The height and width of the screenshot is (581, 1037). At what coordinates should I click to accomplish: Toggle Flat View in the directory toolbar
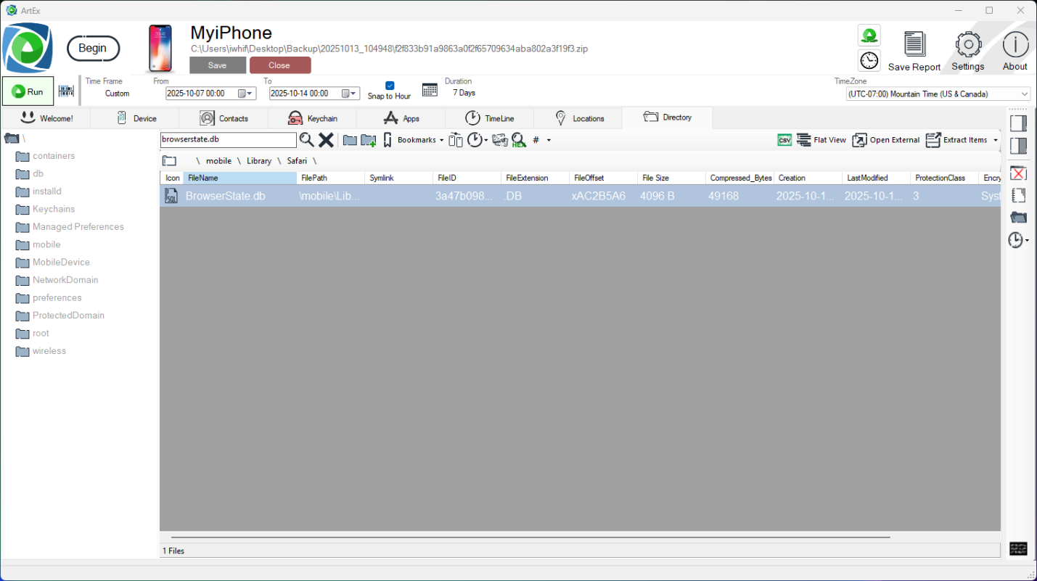(821, 140)
